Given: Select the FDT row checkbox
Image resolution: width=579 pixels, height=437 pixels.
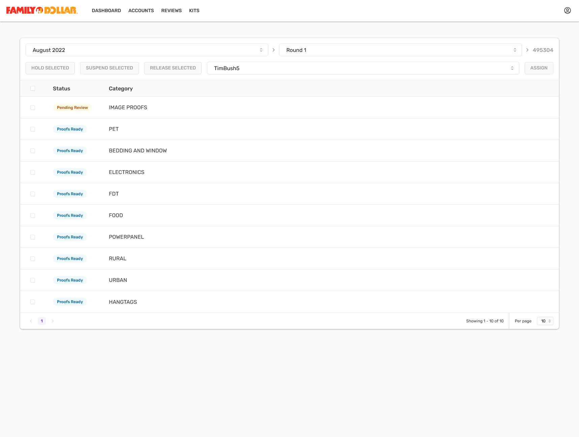Looking at the screenshot, I should [33, 194].
